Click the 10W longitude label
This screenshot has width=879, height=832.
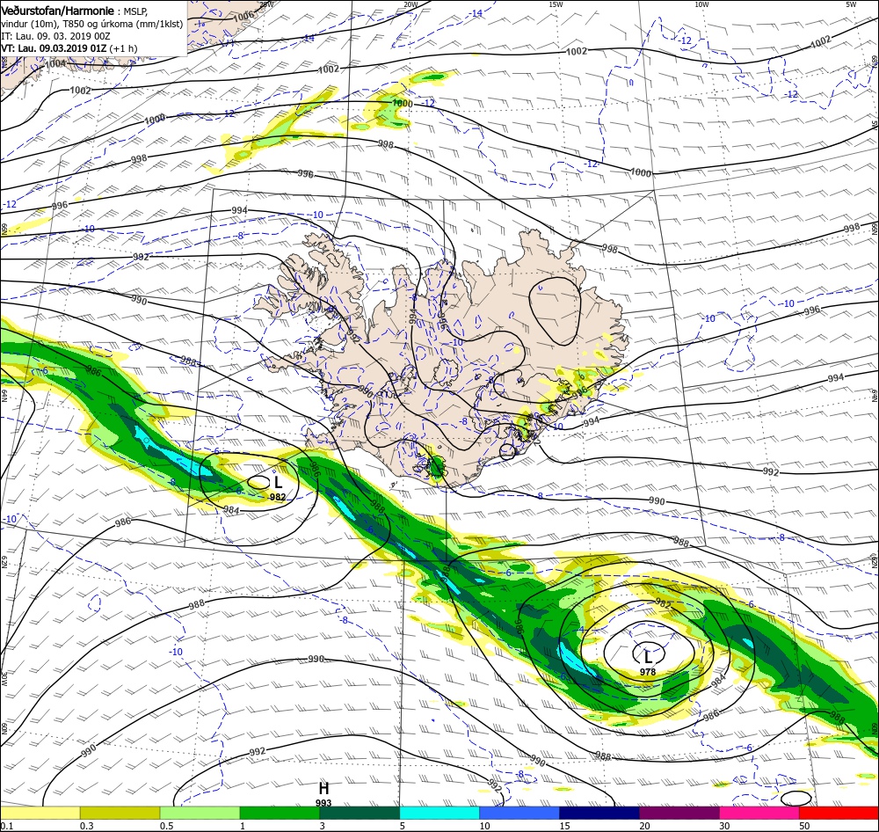point(701,4)
